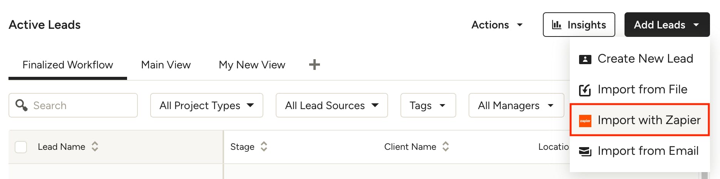Focus the Search input field
The width and height of the screenshot is (720, 179).
pos(73,105)
